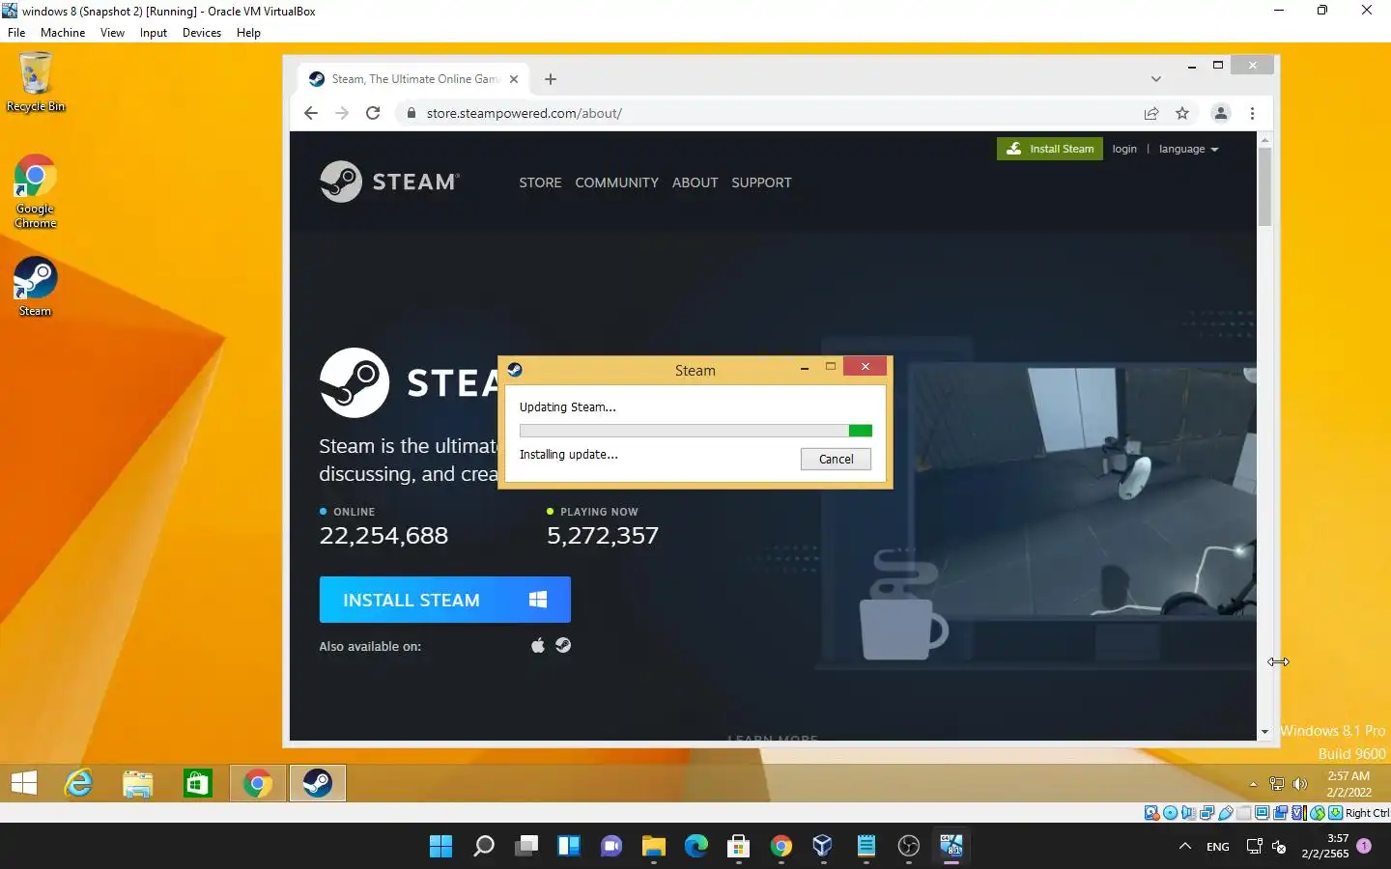
Task: Select the Google Chrome desktop shortcut
Action: pyautogui.click(x=36, y=191)
